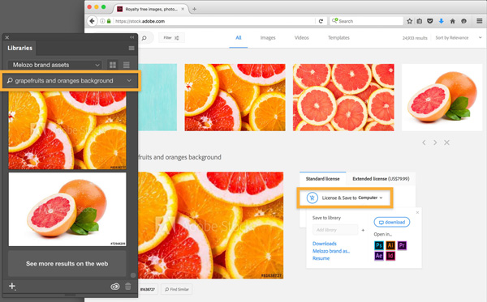The image size is (487, 302).
Task: Click the Adobe Stock search magnifier icon
Action: point(144,38)
